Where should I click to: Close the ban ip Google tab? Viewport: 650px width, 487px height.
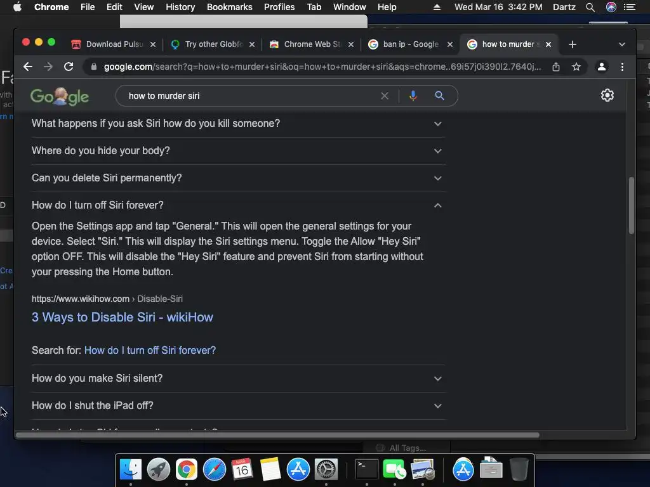pyautogui.click(x=450, y=44)
